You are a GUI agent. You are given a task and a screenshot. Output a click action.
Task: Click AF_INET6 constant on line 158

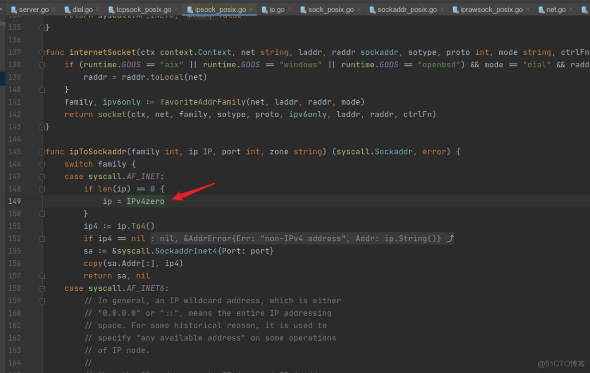pos(145,288)
